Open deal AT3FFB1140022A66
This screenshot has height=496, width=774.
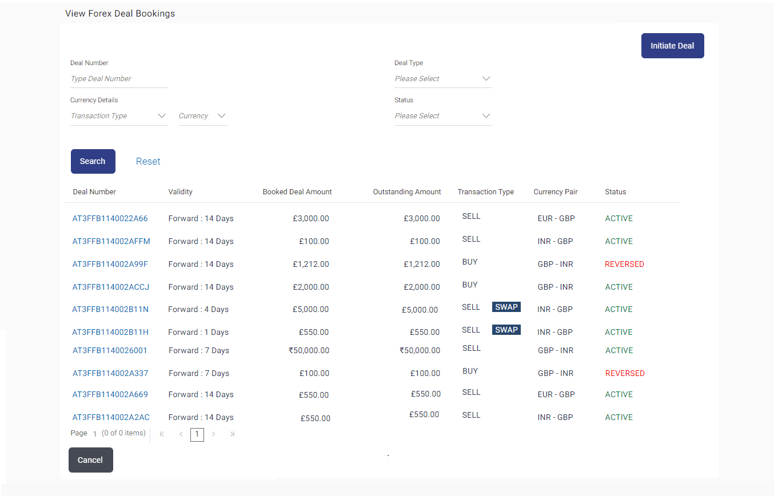tap(110, 218)
